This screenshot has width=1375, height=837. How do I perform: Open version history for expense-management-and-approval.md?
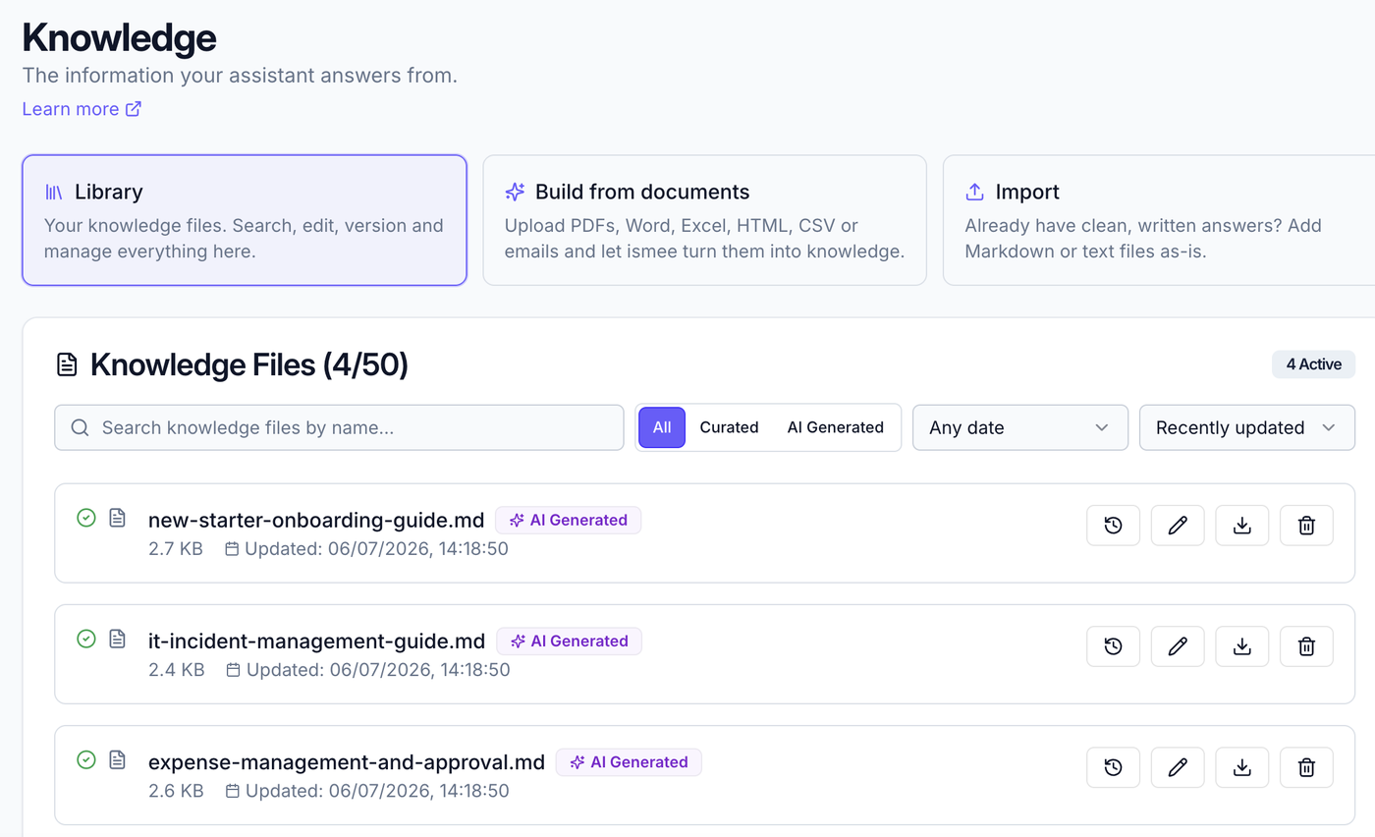(1113, 767)
